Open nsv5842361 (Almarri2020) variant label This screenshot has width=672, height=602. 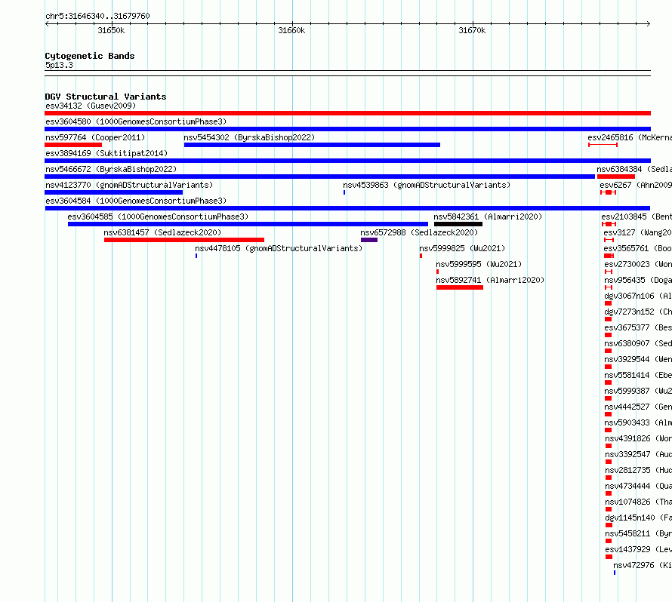point(488,217)
